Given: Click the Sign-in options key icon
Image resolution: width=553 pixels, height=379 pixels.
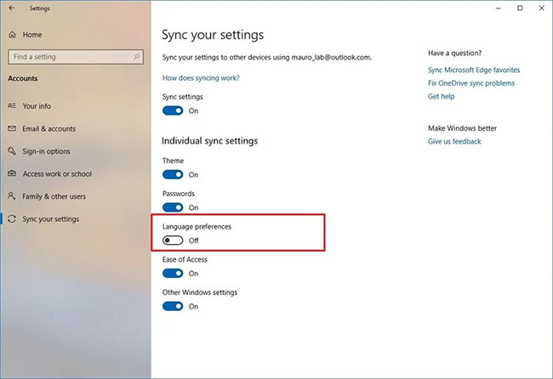Looking at the screenshot, I should click(12, 151).
